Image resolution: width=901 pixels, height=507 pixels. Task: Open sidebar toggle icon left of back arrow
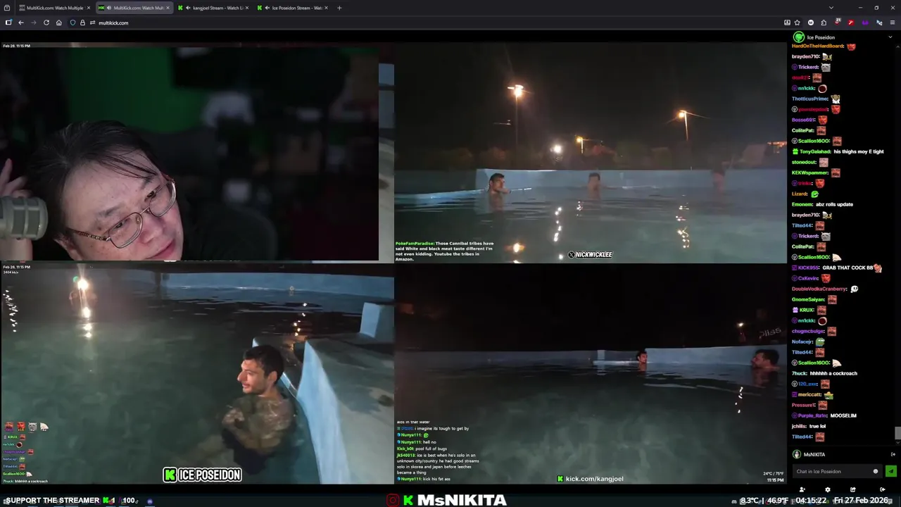point(8,23)
